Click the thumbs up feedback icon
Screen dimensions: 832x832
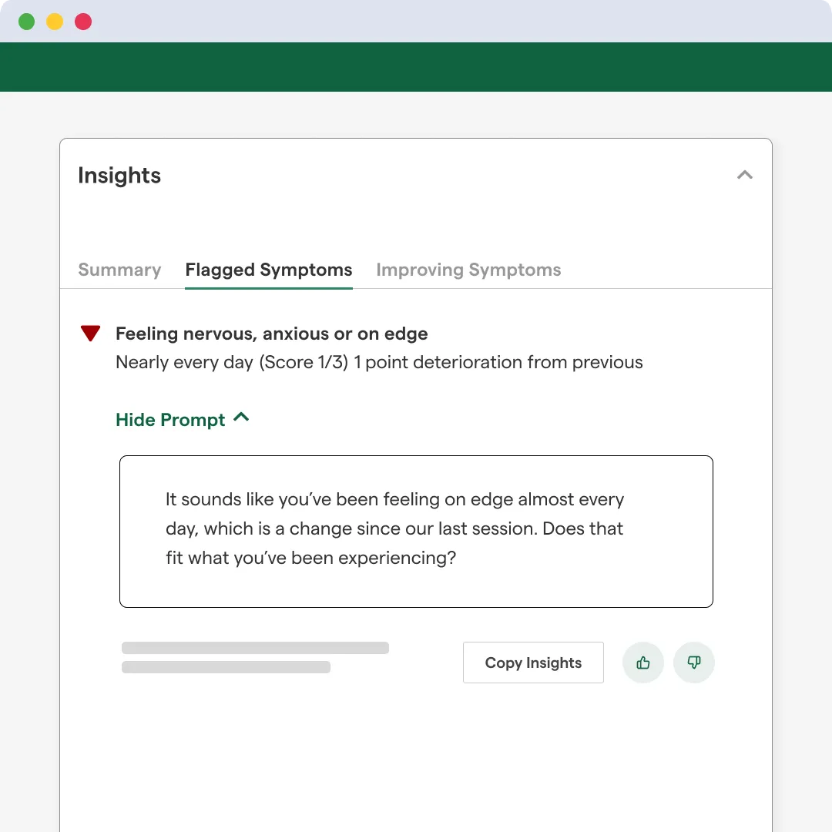(643, 663)
